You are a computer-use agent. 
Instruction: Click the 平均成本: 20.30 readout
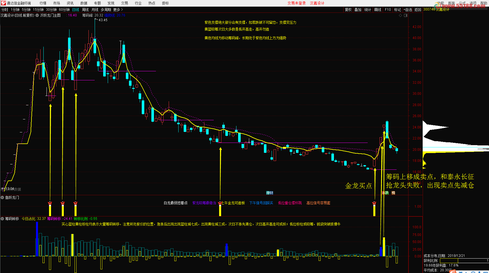(436, 270)
